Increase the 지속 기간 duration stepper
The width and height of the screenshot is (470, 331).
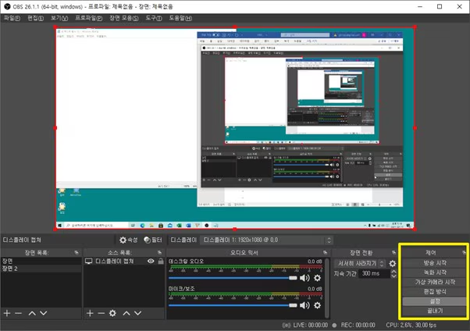point(393,272)
